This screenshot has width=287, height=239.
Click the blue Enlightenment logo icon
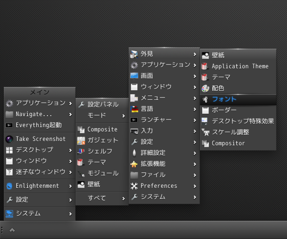click(x=10, y=186)
